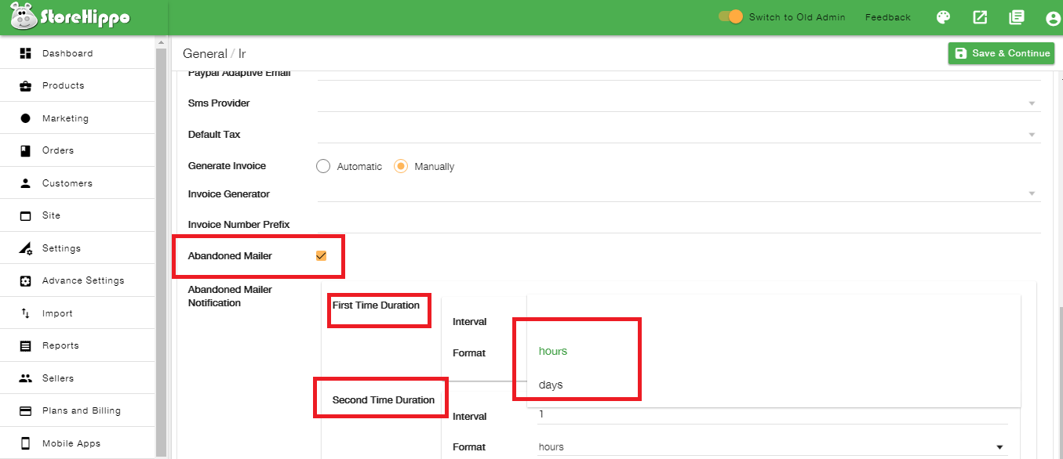
Task: Click the Import arrows icon
Action: pos(25,313)
